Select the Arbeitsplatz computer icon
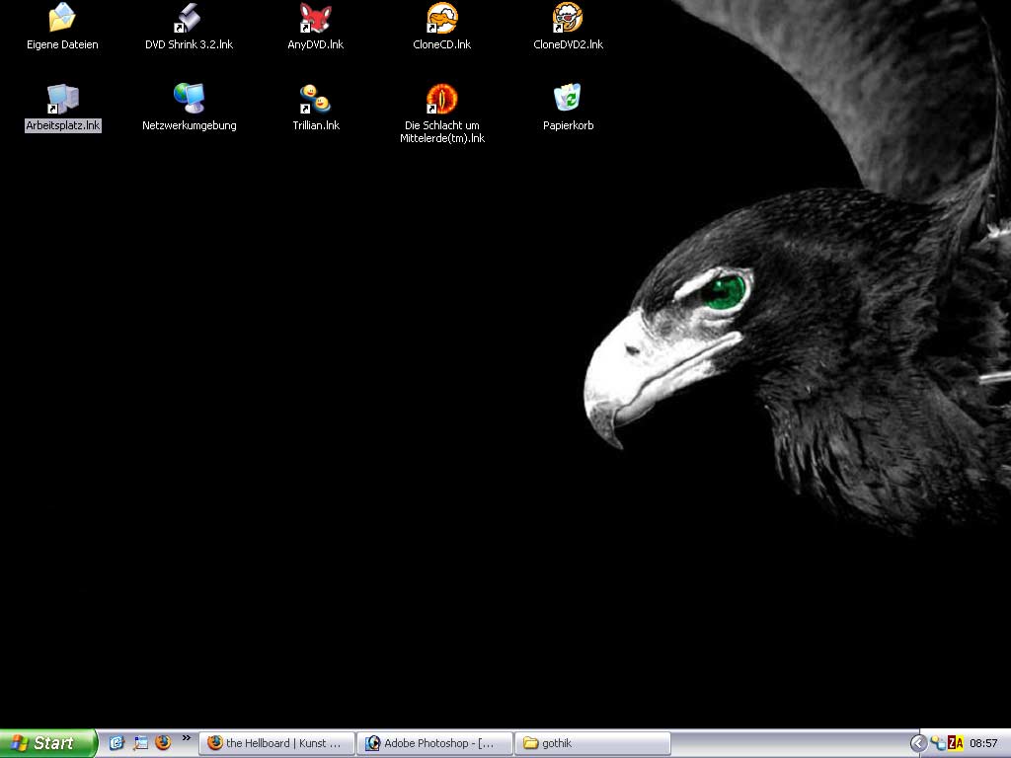This screenshot has height=758, width=1011. point(62,99)
